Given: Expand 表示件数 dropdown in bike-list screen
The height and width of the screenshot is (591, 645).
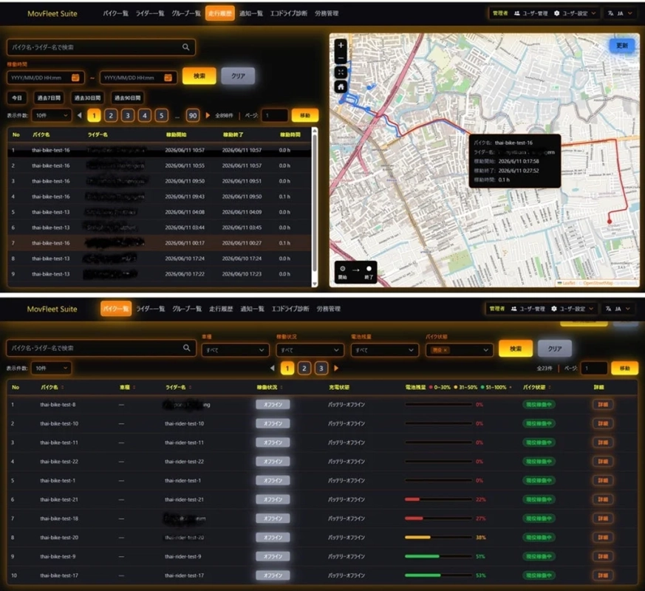Looking at the screenshot, I should click(52, 368).
